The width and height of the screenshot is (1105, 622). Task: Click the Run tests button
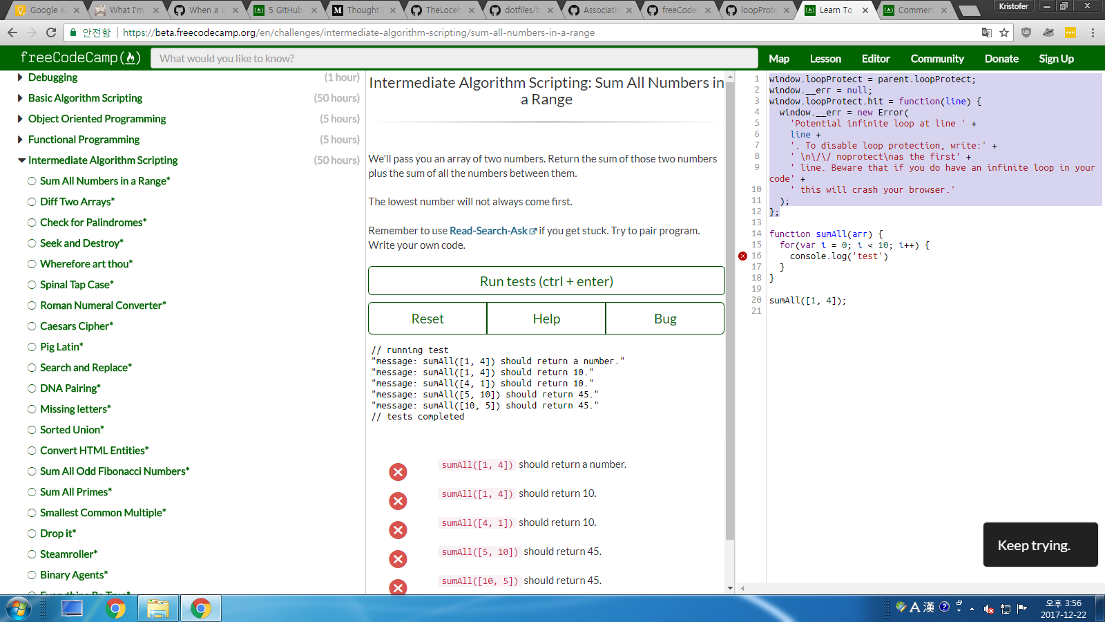click(546, 281)
